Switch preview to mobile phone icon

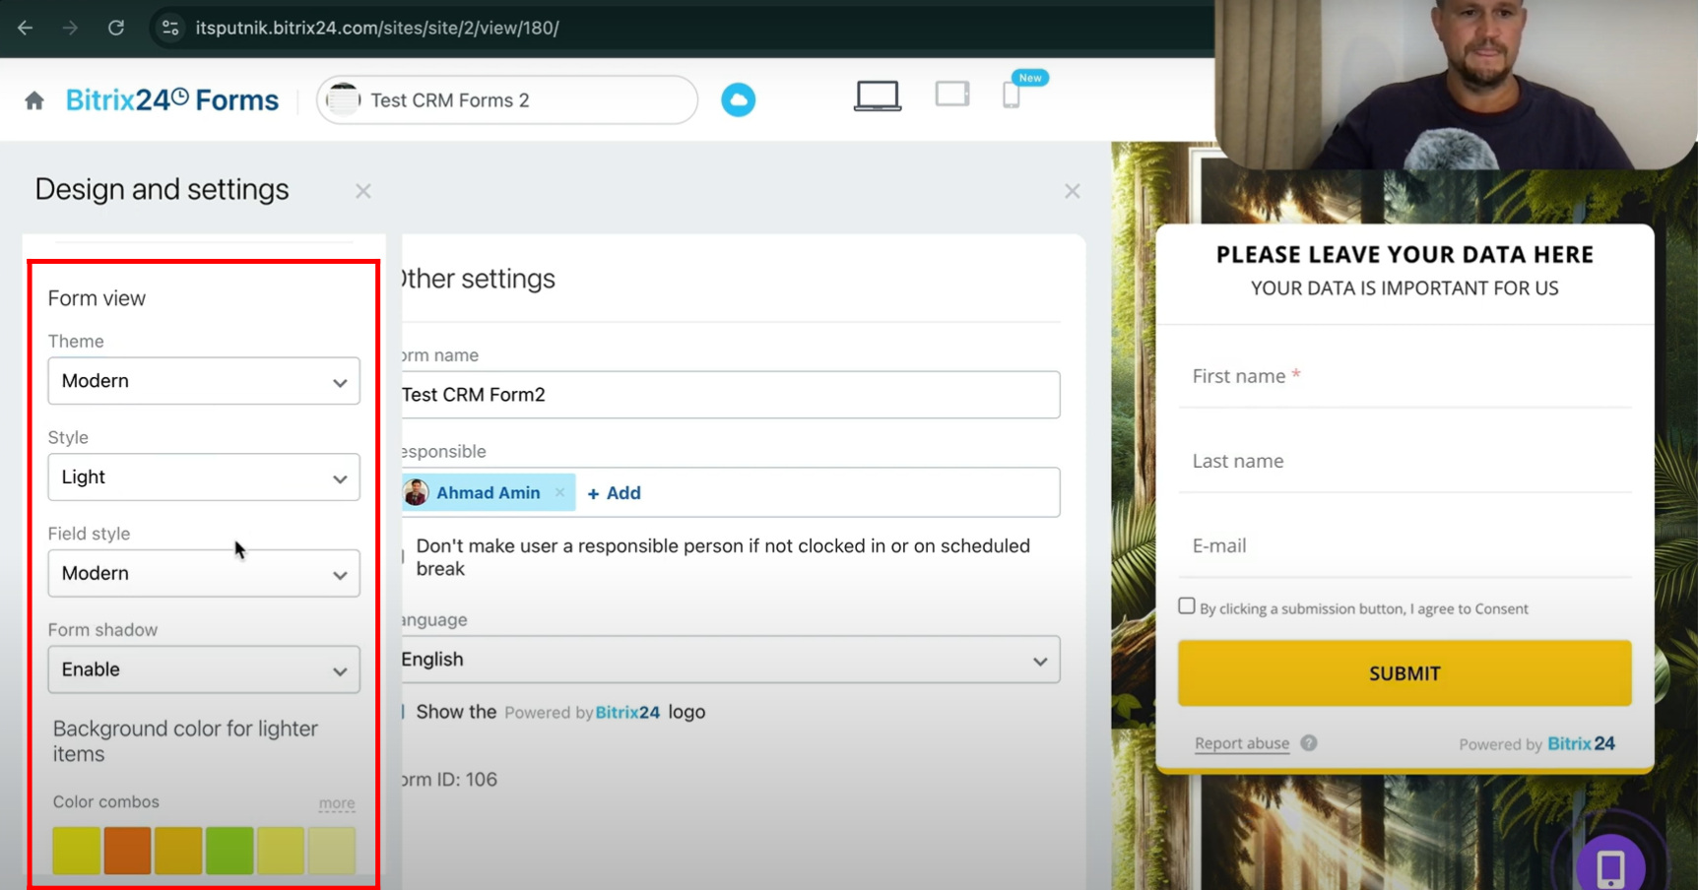(x=1012, y=95)
